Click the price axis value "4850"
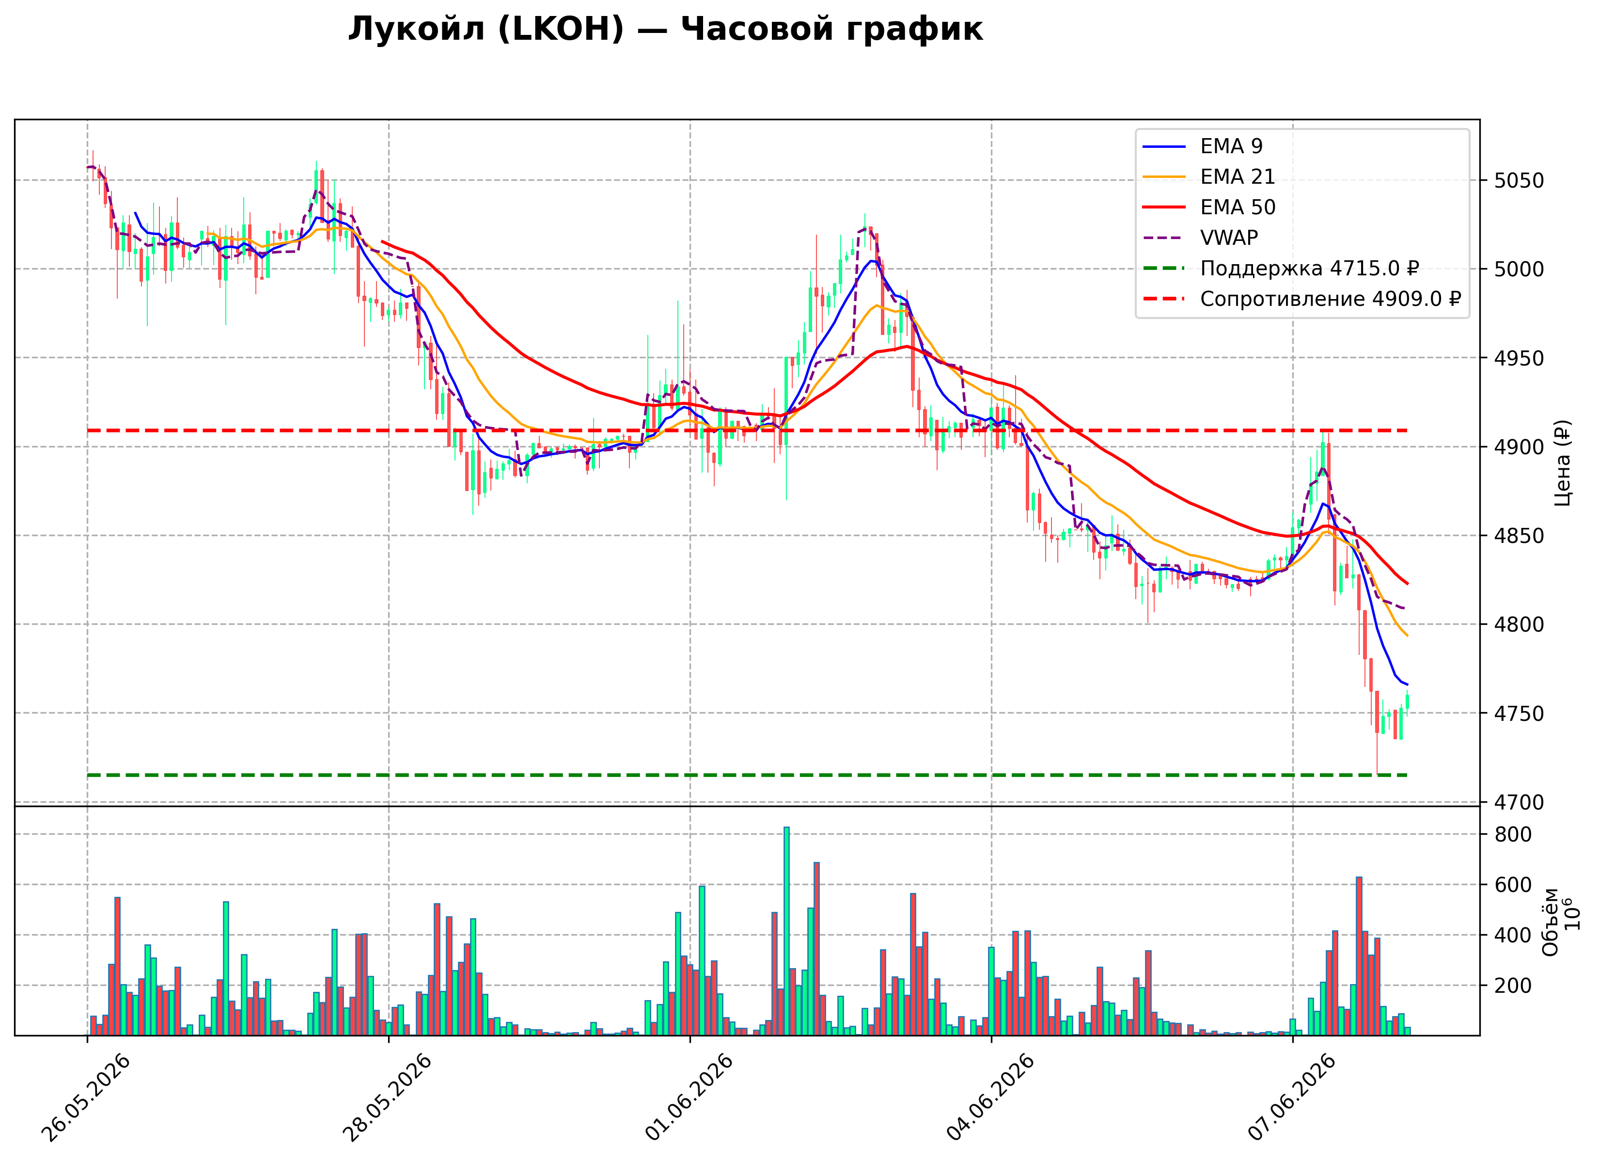 click(x=1519, y=536)
